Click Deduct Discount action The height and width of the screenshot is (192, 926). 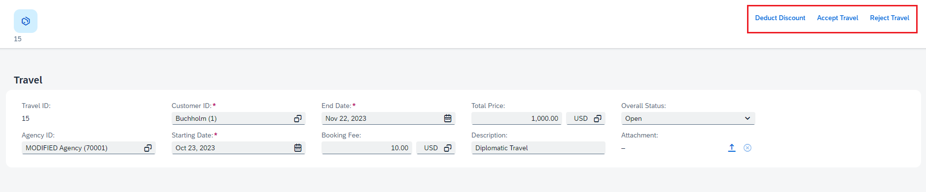coord(780,18)
